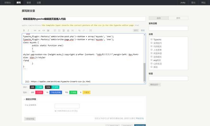
Task: Switch editor to fullscreen mode
Action: coord(90,31)
